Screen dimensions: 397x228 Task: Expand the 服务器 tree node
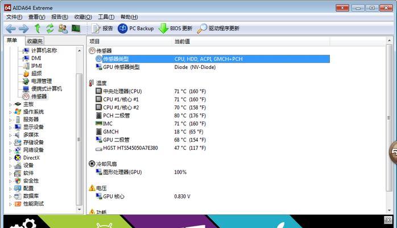10,120
